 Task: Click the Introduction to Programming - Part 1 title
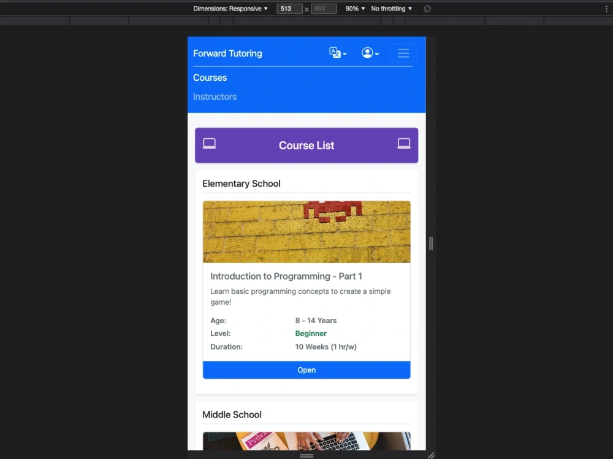click(x=286, y=277)
